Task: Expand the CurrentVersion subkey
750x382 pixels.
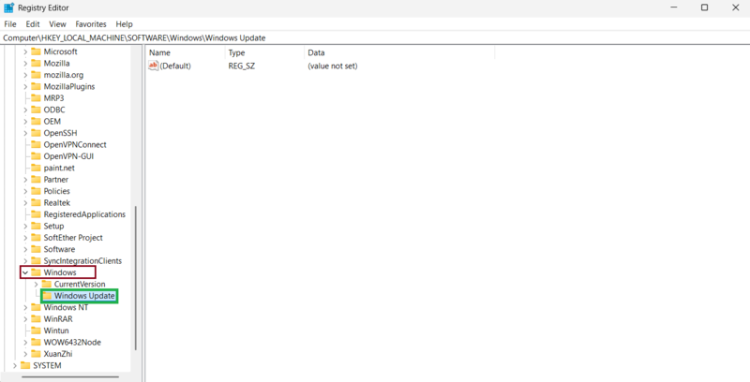Action: [x=36, y=285]
